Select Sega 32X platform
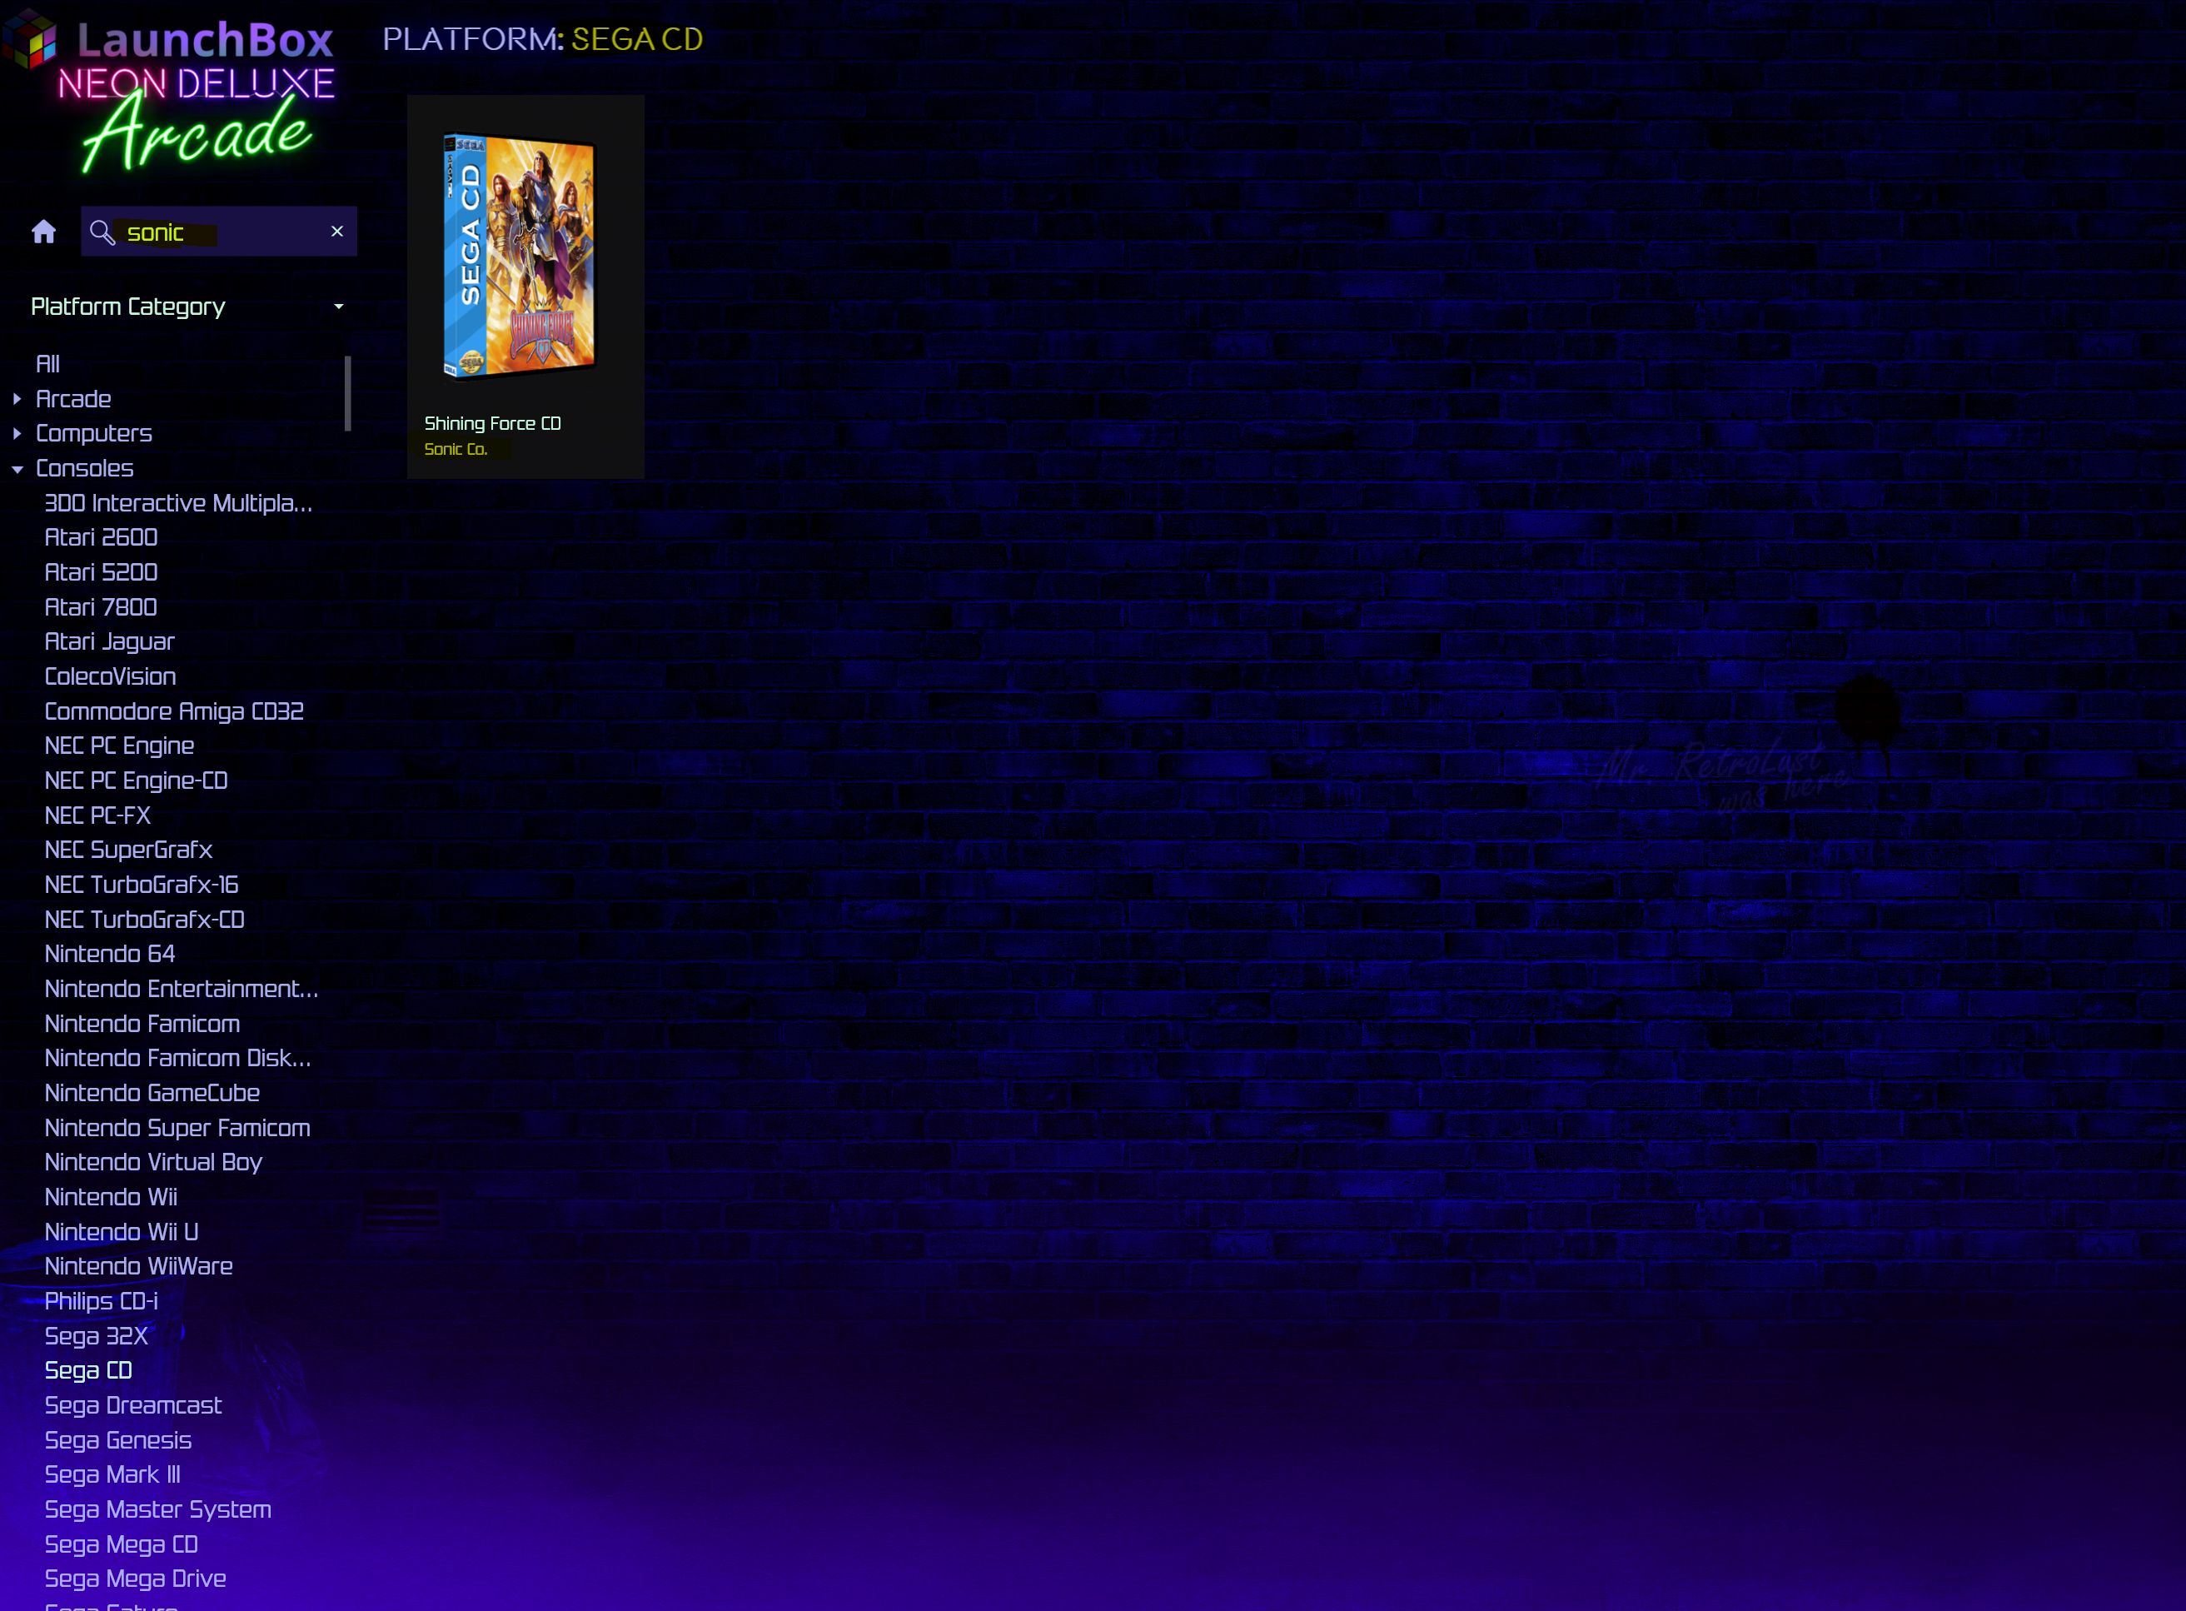The width and height of the screenshot is (2186, 1611). (x=97, y=1338)
